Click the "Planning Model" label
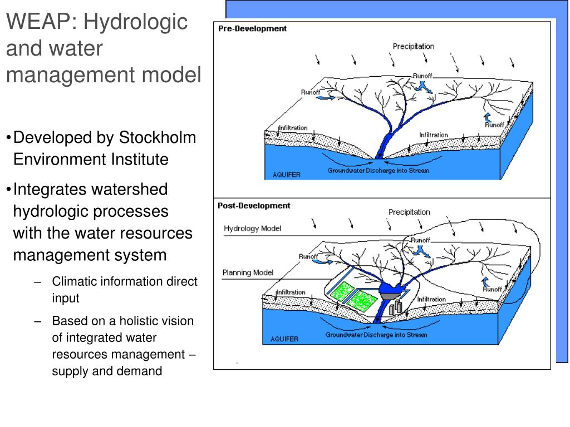This screenshot has width=570, height=427. pyautogui.click(x=248, y=272)
